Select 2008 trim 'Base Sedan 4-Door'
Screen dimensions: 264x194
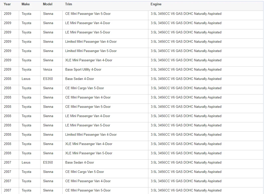[80, 79]
